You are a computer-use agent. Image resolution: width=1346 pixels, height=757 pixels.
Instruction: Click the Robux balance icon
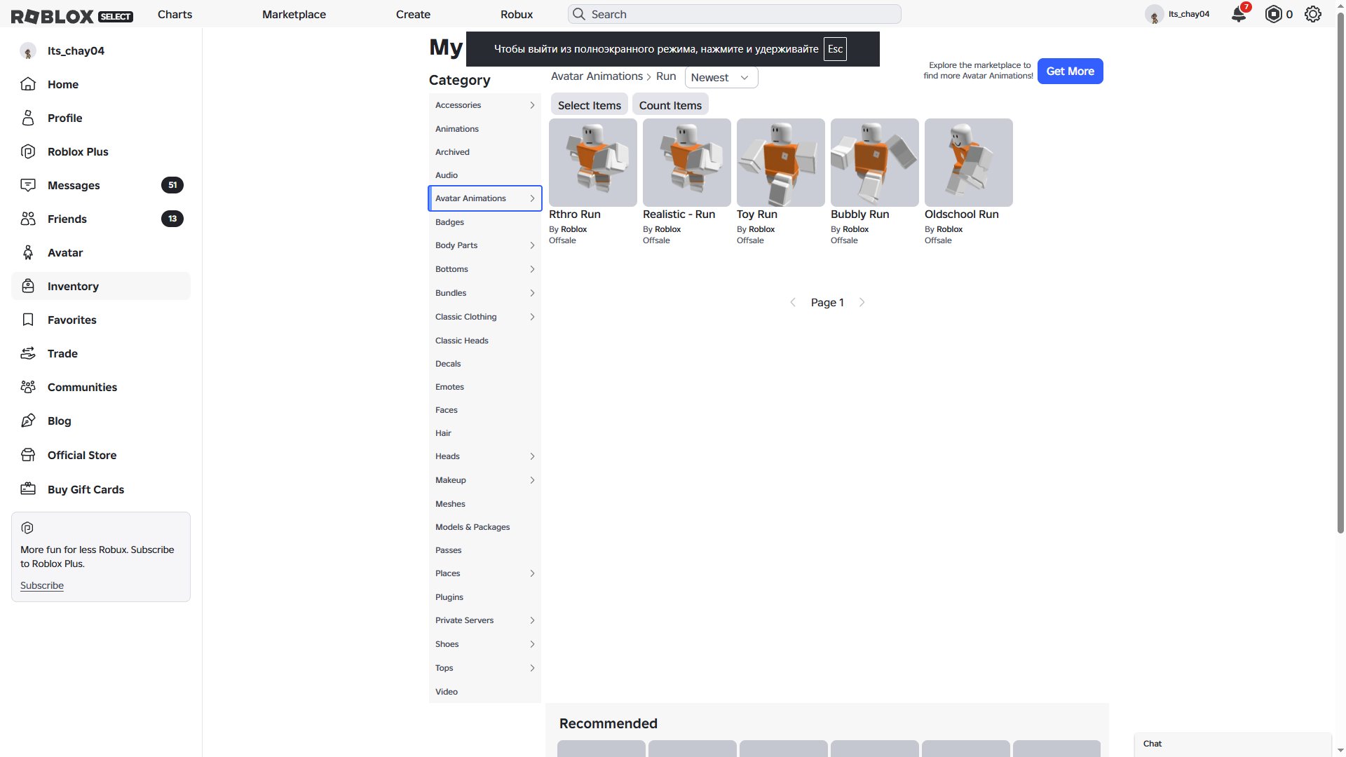pos(1273,14)
